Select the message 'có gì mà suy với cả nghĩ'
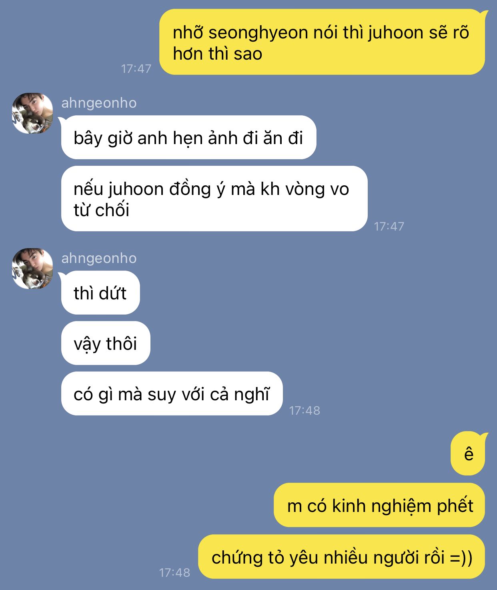Viewport: 497px width, 590px height. point(172,393)
